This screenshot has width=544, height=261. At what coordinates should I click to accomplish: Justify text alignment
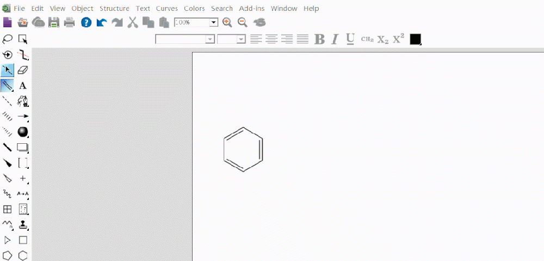pos(302,39)
